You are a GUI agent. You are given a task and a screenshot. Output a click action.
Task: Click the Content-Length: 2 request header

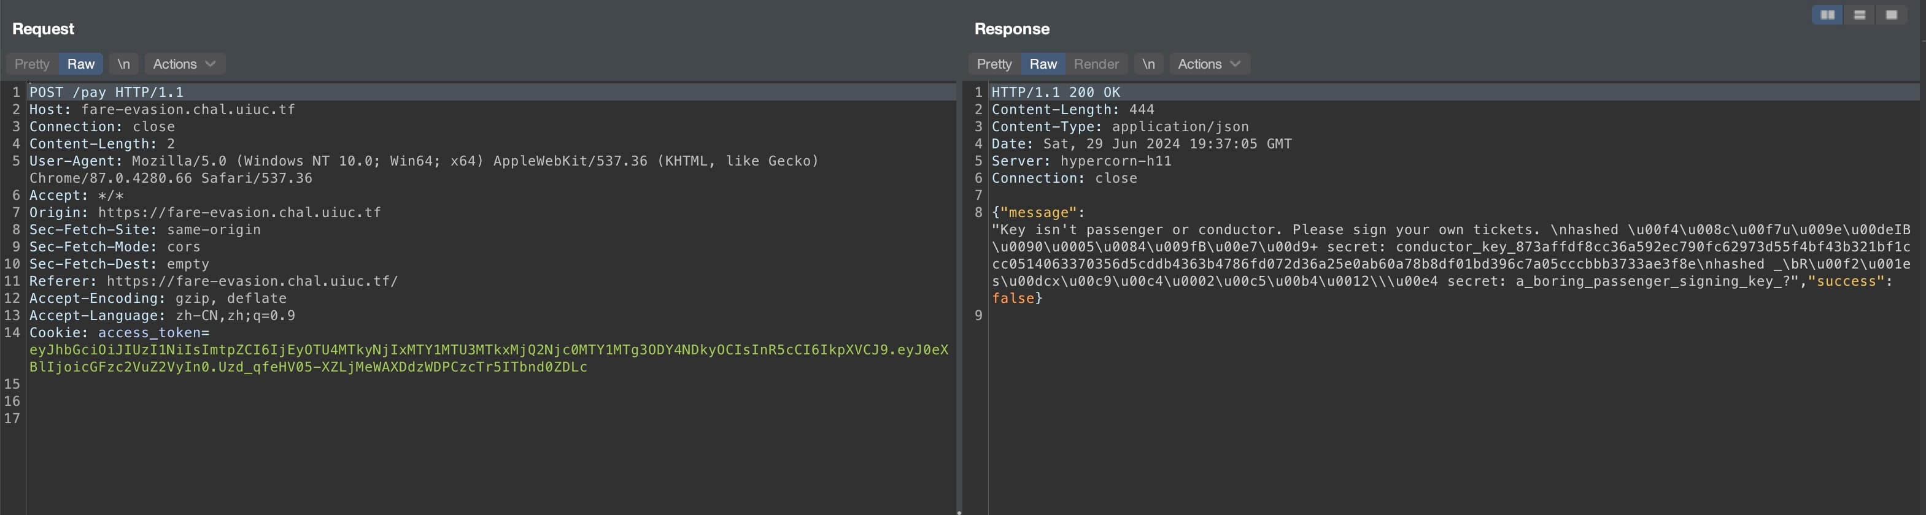pos(102,144)
